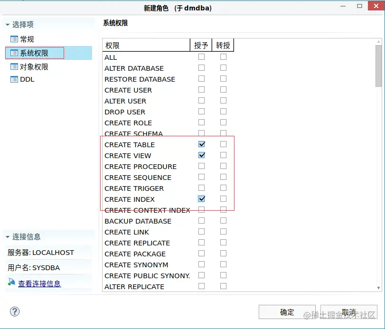
Task: Click the help question mark icon
Action: point(15,311)
